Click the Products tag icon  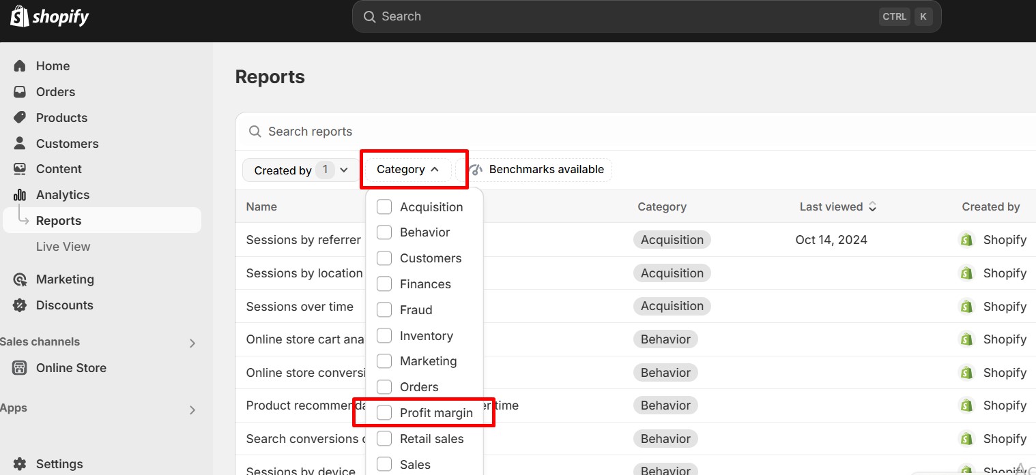pos(20,117)
